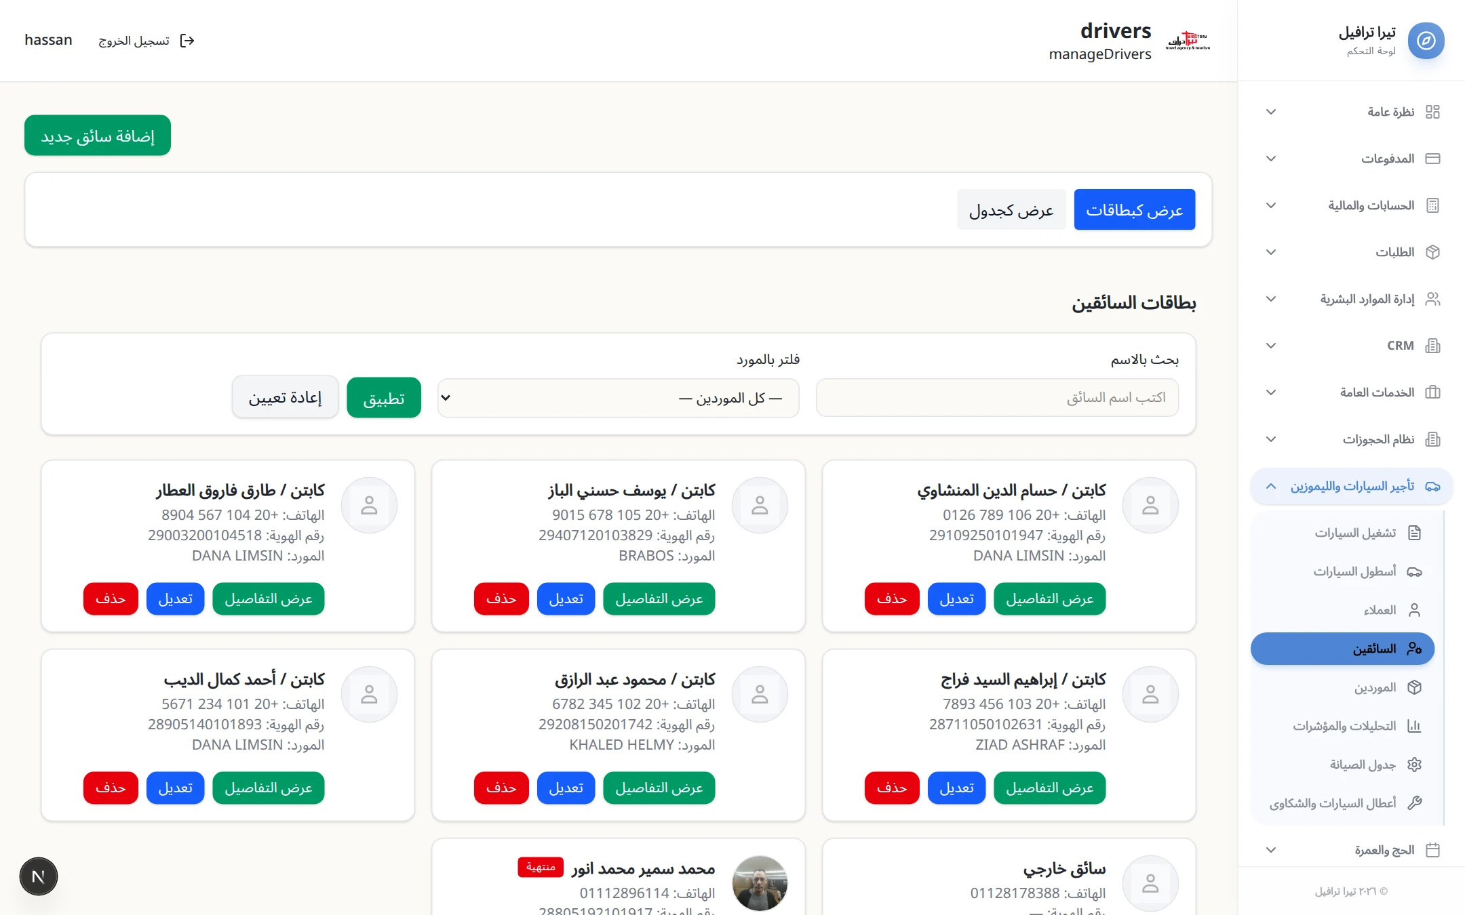The width and height of the screenshot is (1465, 915).
Task: Open the الموردين sidebar menu item
Action: [x=1342, y=687]
